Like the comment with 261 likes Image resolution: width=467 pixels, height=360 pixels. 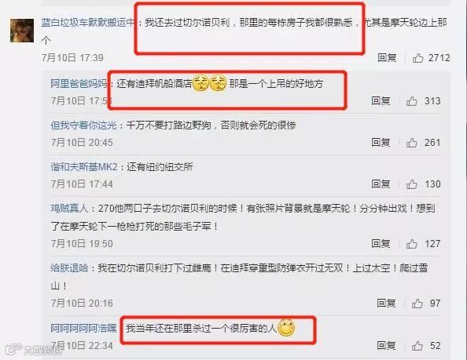coord(412,143)
